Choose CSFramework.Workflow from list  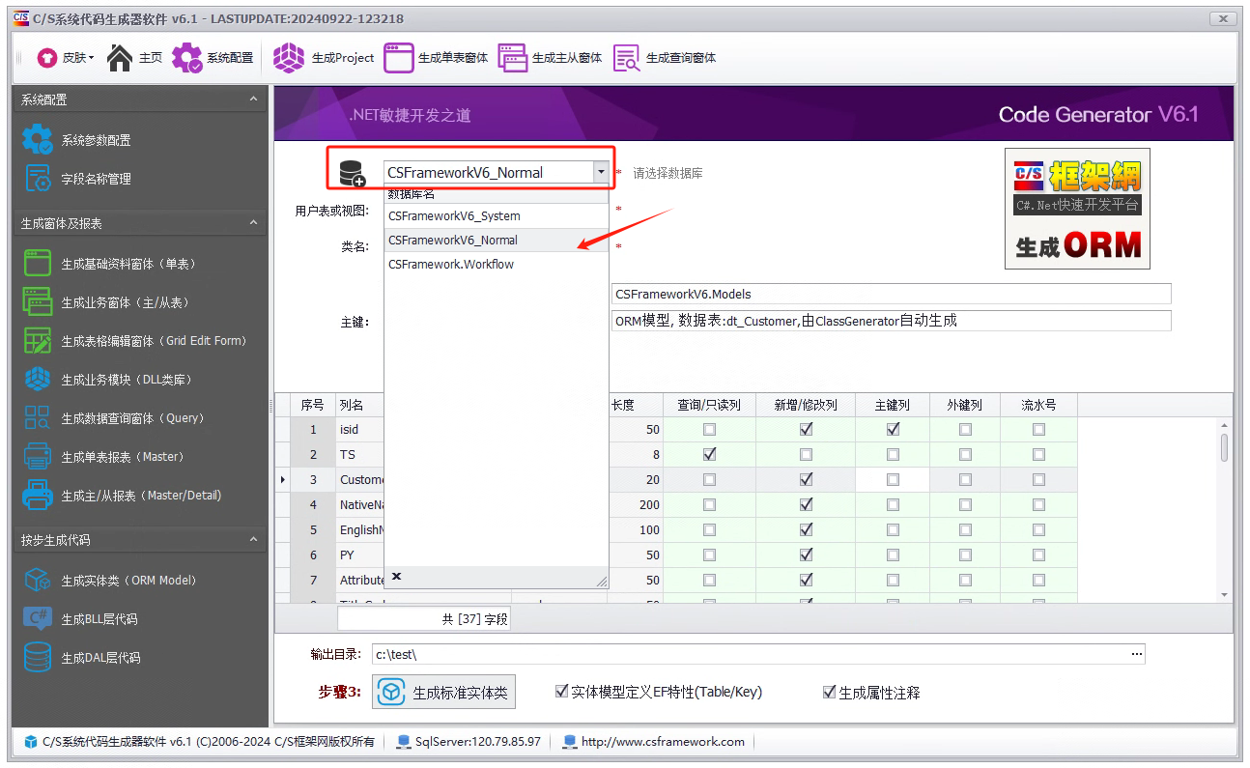[497, 265]
